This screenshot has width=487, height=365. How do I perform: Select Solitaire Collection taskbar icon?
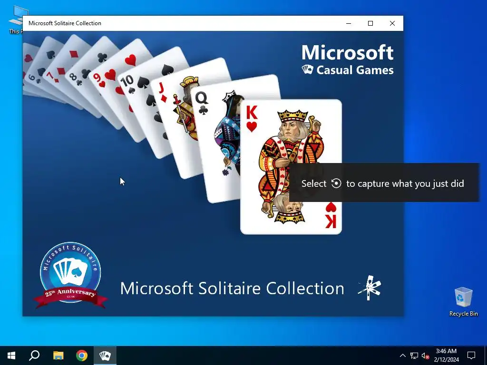pos(105,355)
